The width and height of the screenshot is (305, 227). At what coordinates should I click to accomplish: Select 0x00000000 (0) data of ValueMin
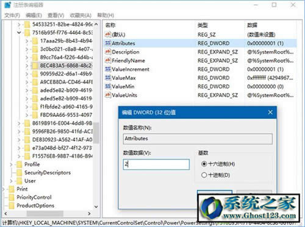pos(265,86)
